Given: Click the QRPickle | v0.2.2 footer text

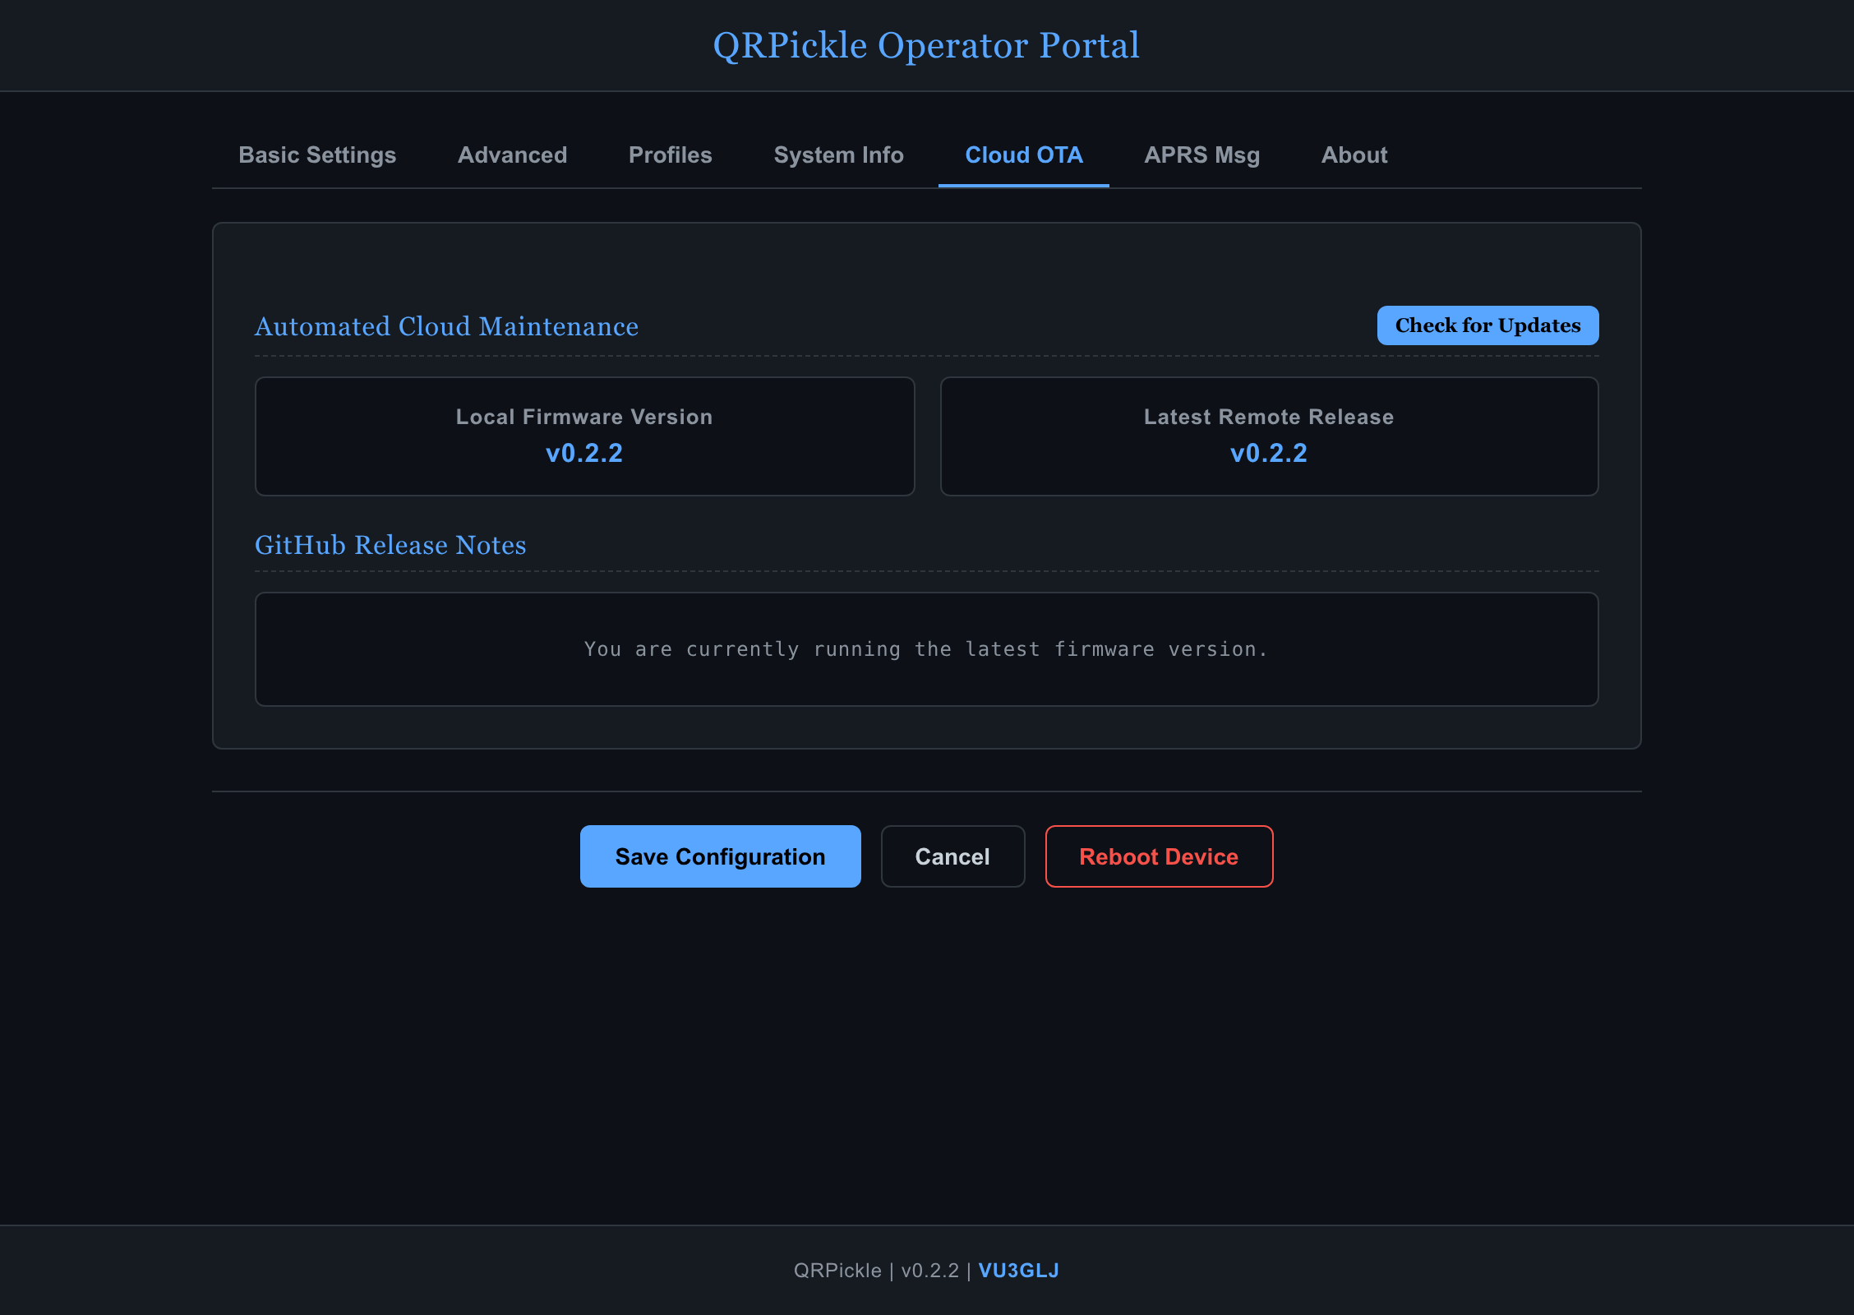Looking at the screenshot, I should (876, 1271).
